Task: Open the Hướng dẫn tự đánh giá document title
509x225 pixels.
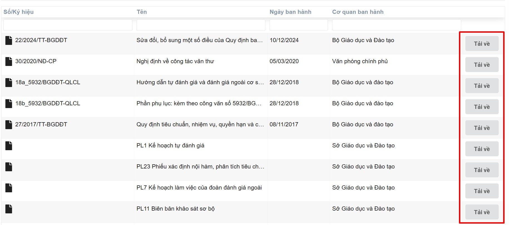Action: coord(200,82)
